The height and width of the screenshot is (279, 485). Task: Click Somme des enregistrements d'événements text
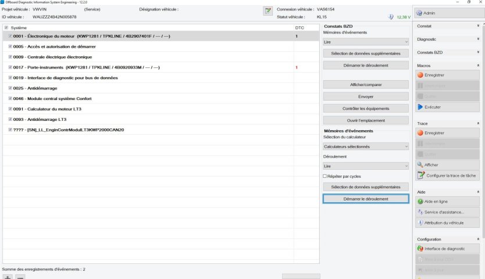click(x=44, y=270)
